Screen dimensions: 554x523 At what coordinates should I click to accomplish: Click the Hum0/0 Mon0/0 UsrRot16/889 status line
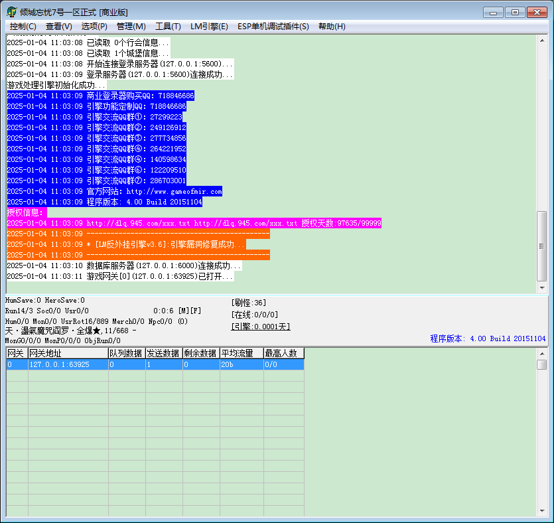(96, 321)
